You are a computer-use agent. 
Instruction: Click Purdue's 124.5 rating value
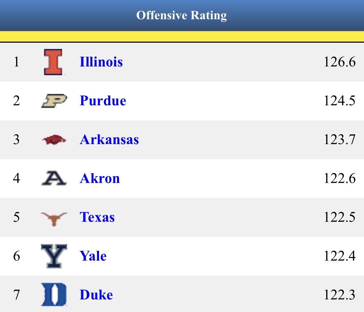[339, 101]
